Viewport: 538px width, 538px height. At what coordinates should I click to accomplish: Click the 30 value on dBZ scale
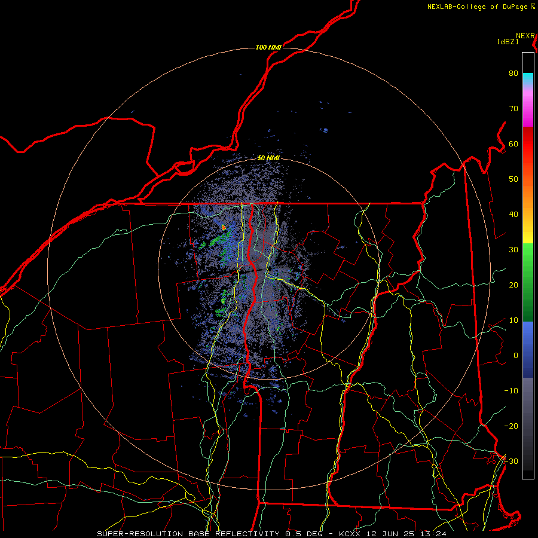point(513,249)
